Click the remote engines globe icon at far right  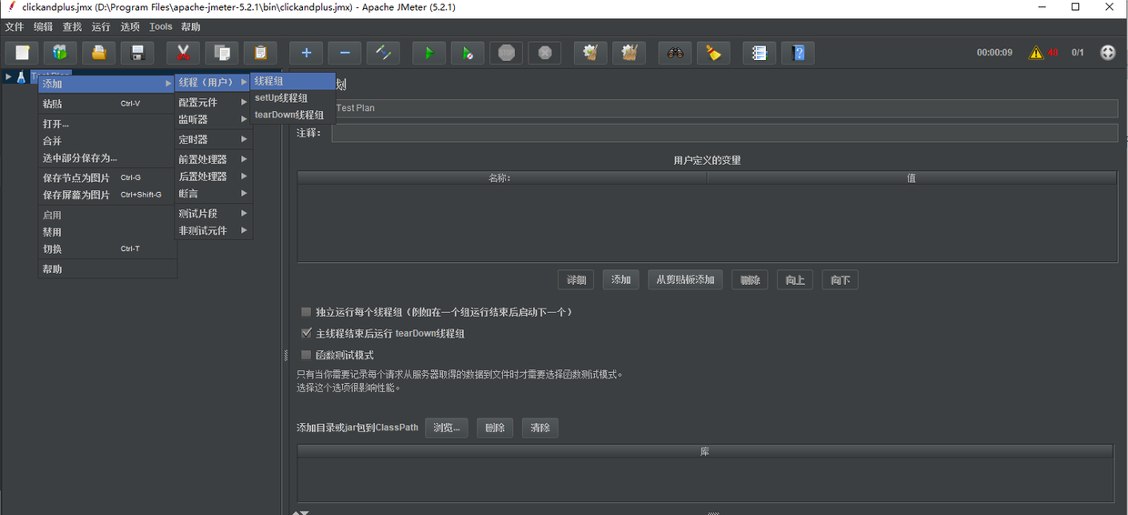(x=1107, y=53)
